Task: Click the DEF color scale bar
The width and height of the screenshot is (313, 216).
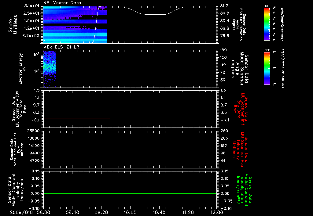Action: (267, 68)
